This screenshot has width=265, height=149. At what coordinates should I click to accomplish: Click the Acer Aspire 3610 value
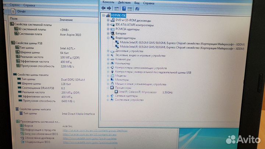coord(70,35)
